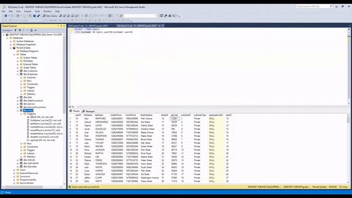This screenshot has width=352, height=198.
Task: Open the Help menu
Action: 57,11
